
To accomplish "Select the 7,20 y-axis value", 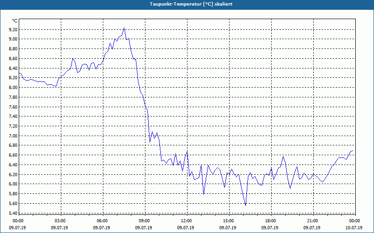I will point(13,126).
